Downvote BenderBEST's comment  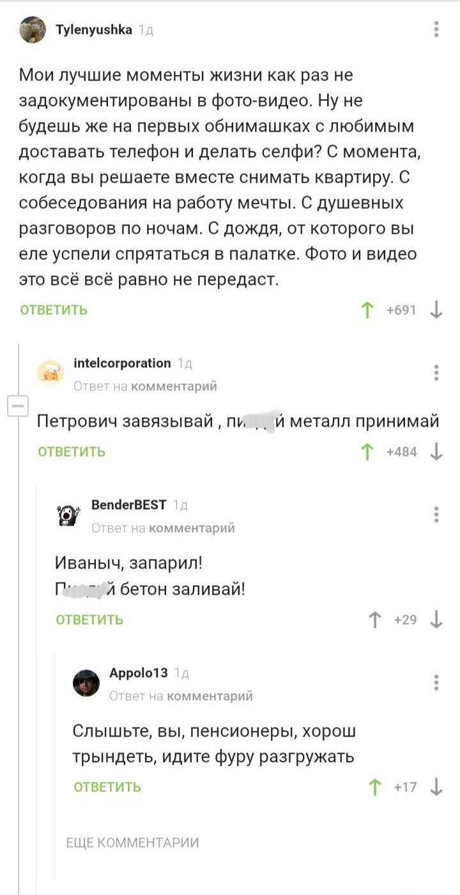coord(437,620)
